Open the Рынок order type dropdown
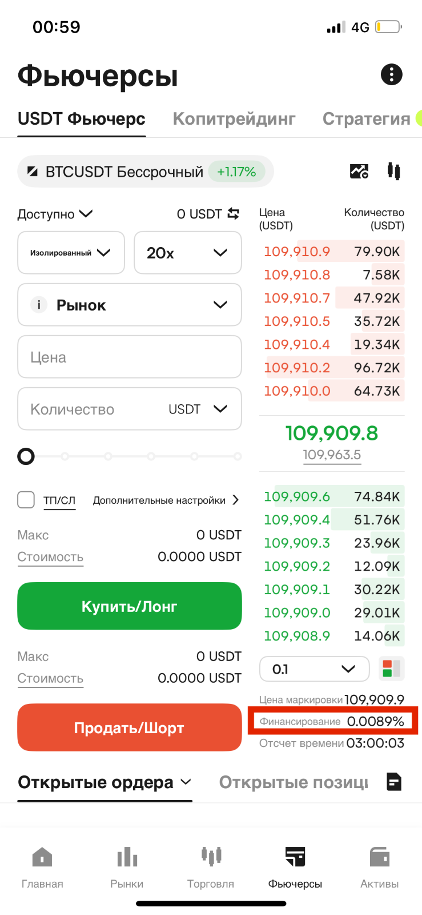This screenshot has width=422, height=915. click(x=130, y=305)
